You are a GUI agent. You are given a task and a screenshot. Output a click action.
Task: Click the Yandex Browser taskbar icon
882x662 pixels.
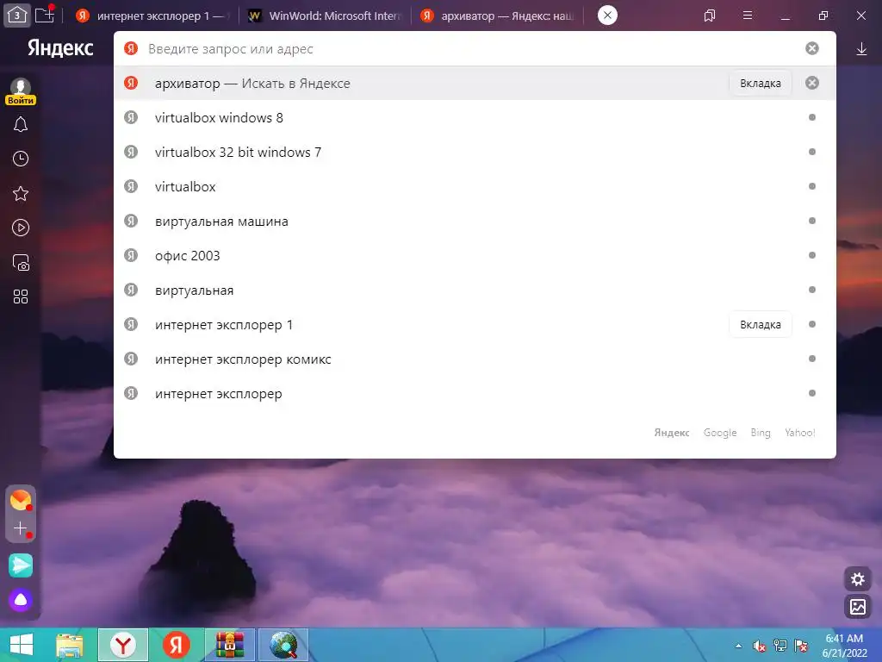(123, 645)
